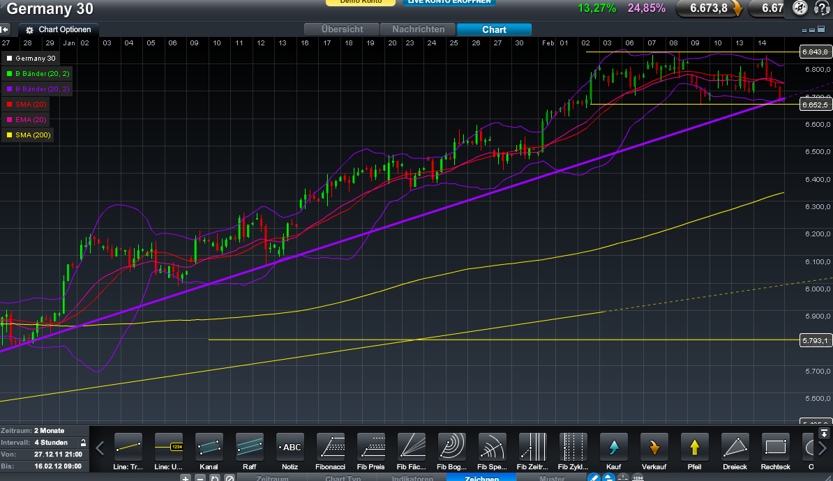Click the Von date 27.12.11 21:00
Viewport: 833px width, 481px height.
[x=58, y=455]
